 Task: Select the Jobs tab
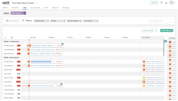tap(25, 8)
